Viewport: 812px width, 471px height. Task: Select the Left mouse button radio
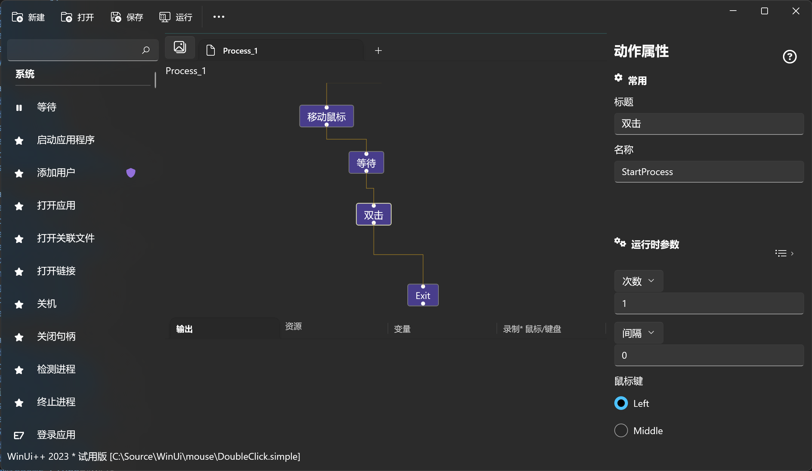(621, 403)
